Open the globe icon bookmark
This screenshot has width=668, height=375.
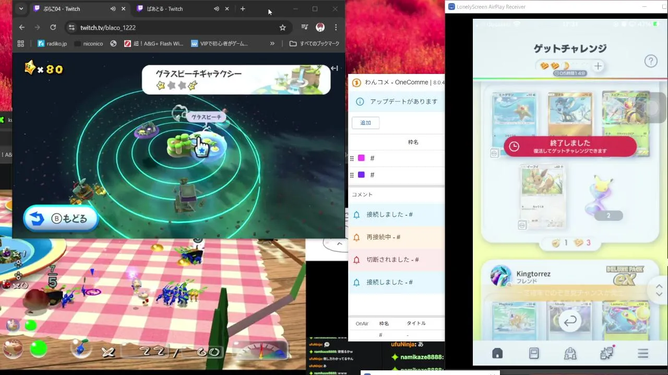click(x=113, y=44)
